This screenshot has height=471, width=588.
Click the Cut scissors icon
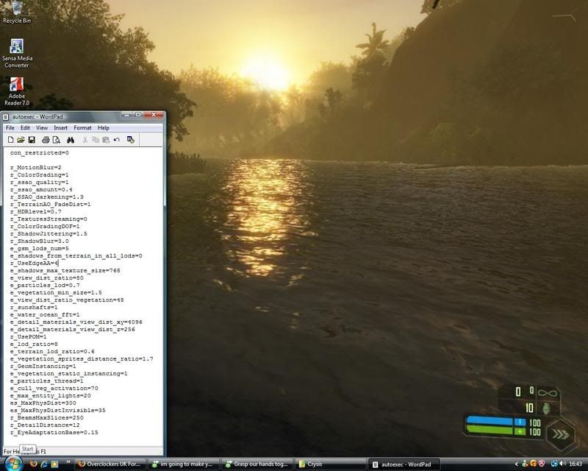click(85, 140)
